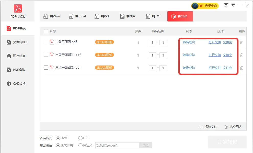Click the 开始转换 start button
The height and width of the screenshot is (153, 253).
tap(227, 142)
